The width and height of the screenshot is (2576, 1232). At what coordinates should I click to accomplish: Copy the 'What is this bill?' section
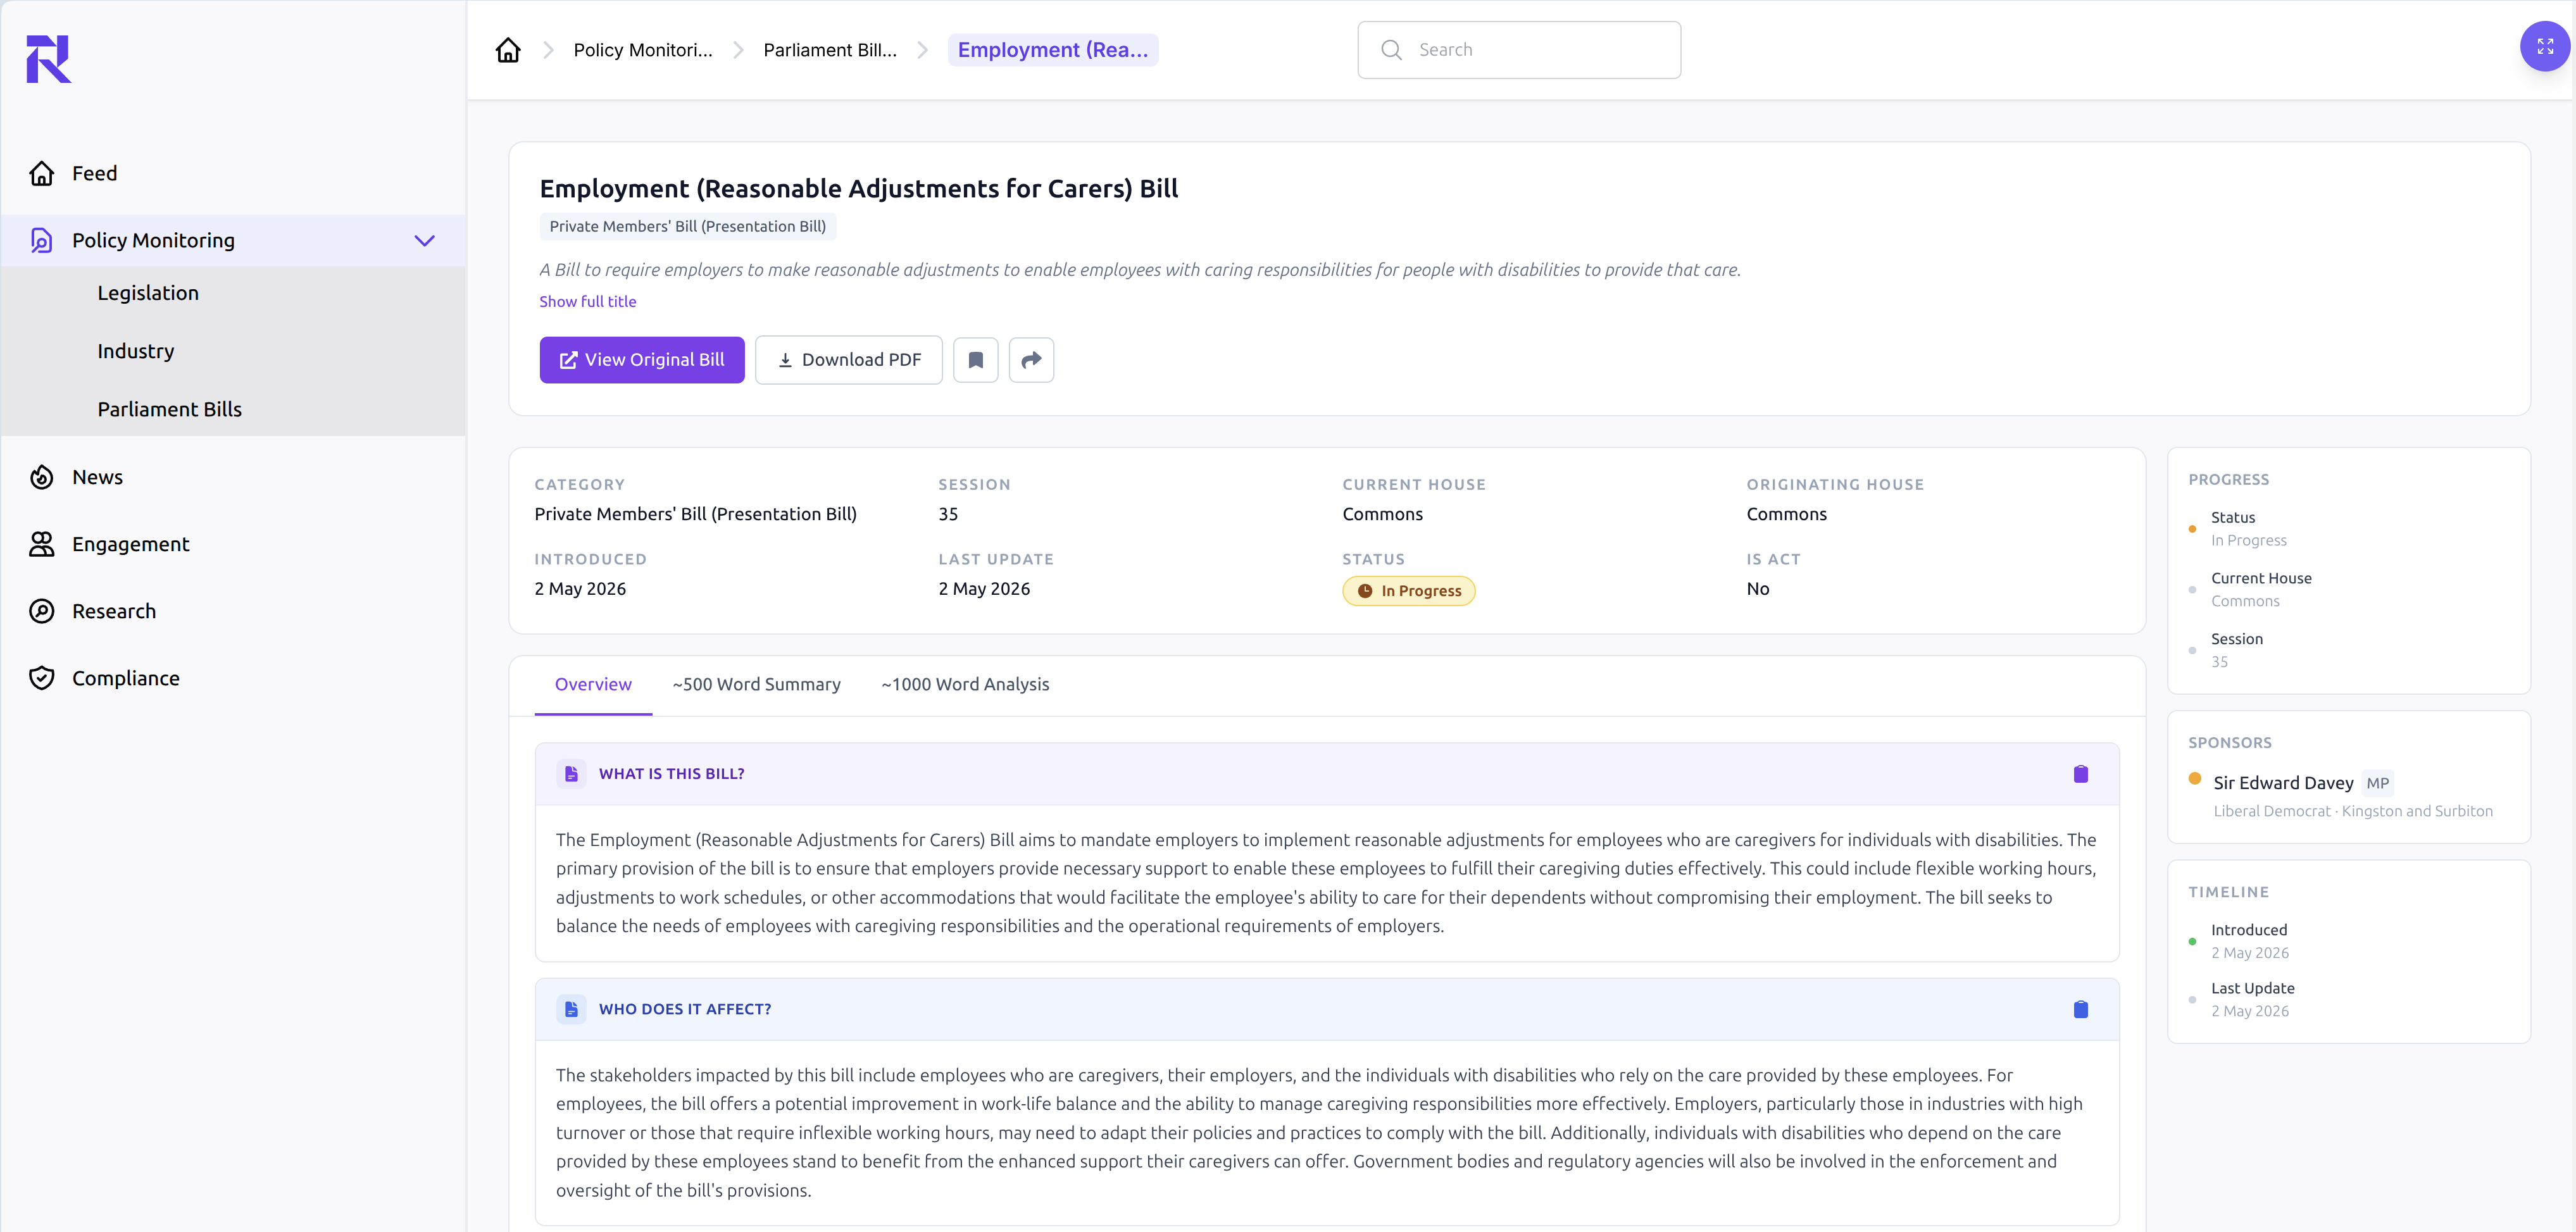click(2080, 774)
